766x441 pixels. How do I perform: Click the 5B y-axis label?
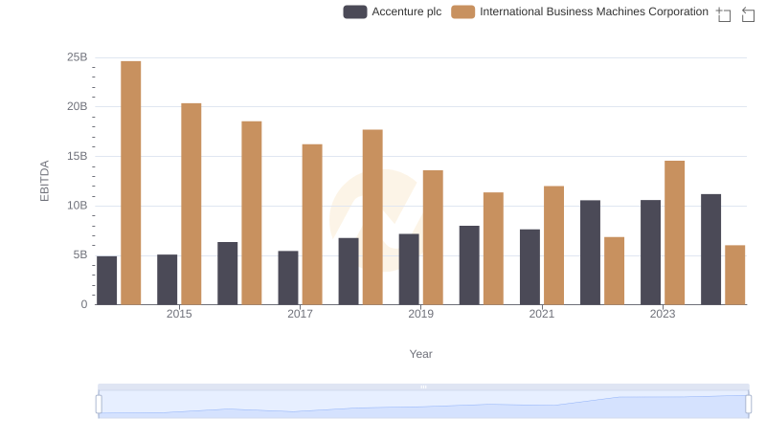click(80, 254)
